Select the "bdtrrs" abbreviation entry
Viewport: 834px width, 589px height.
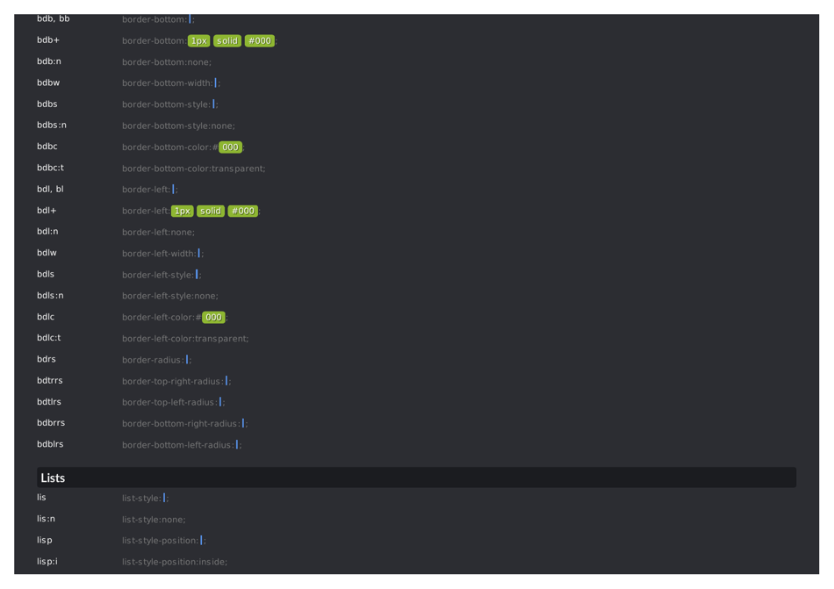[x=49, y=380]
